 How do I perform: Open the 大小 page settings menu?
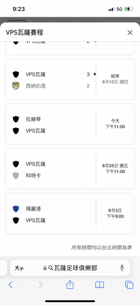pyautogui.click(x=19, y=268)
